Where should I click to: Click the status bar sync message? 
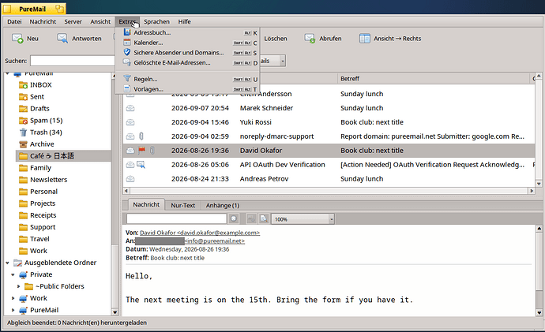[x=77, y=323]
